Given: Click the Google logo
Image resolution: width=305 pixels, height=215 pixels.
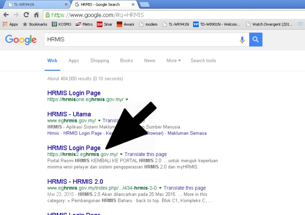Looking at the screenshot, I should (x=21, y=40).
